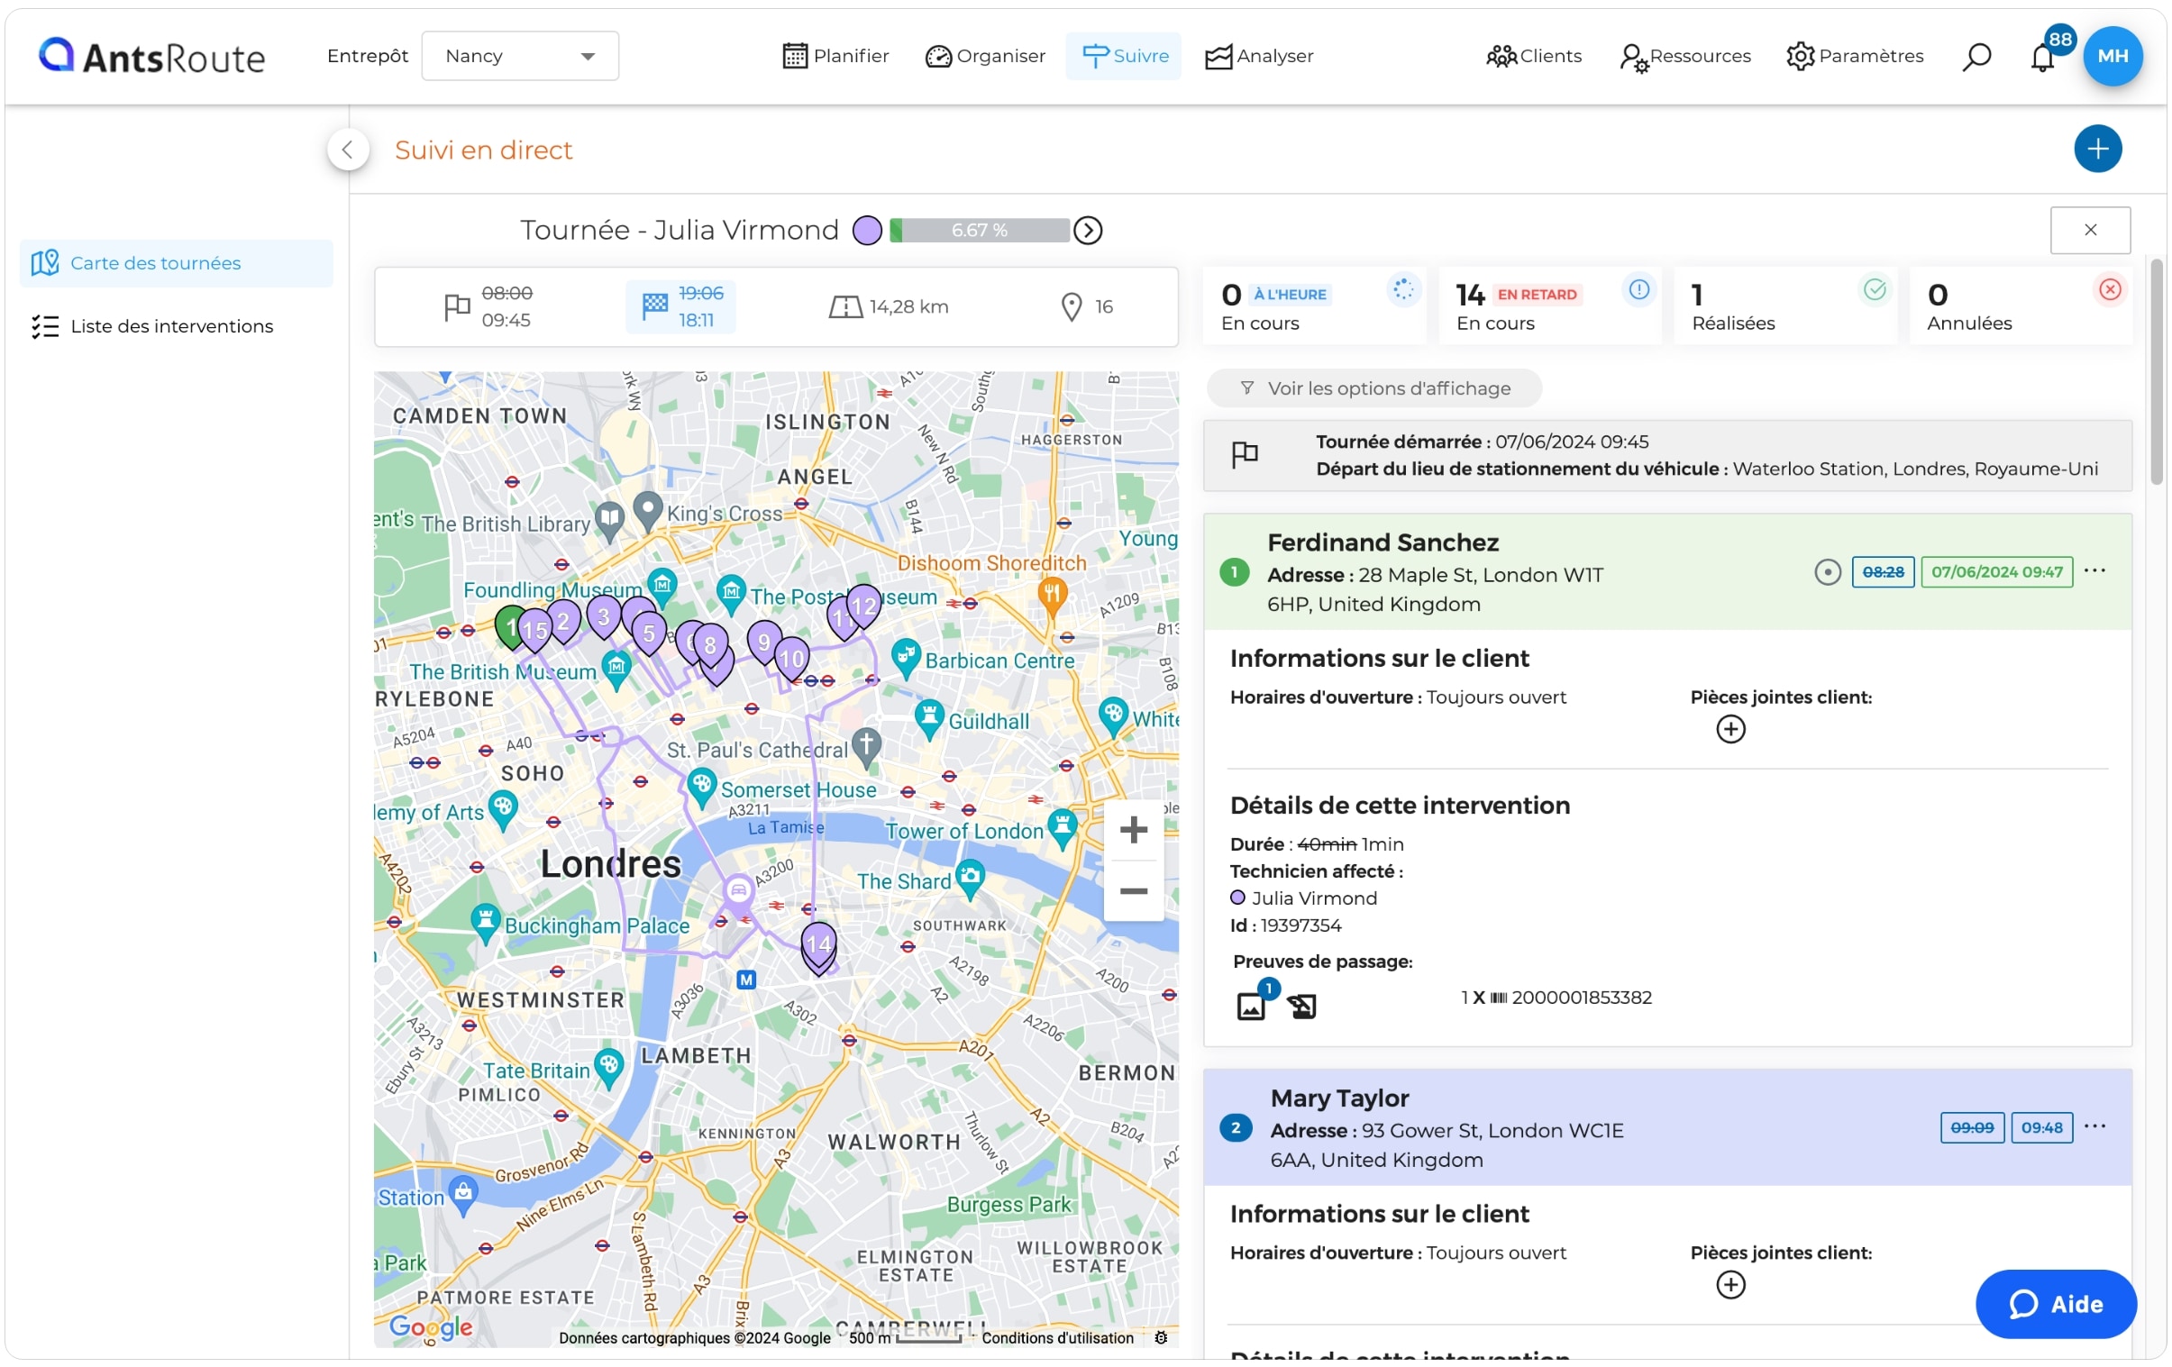Screen dimensions: 2172x1367
Task: Go to next tournée with the circled arrow
Action: [1089, 231]
